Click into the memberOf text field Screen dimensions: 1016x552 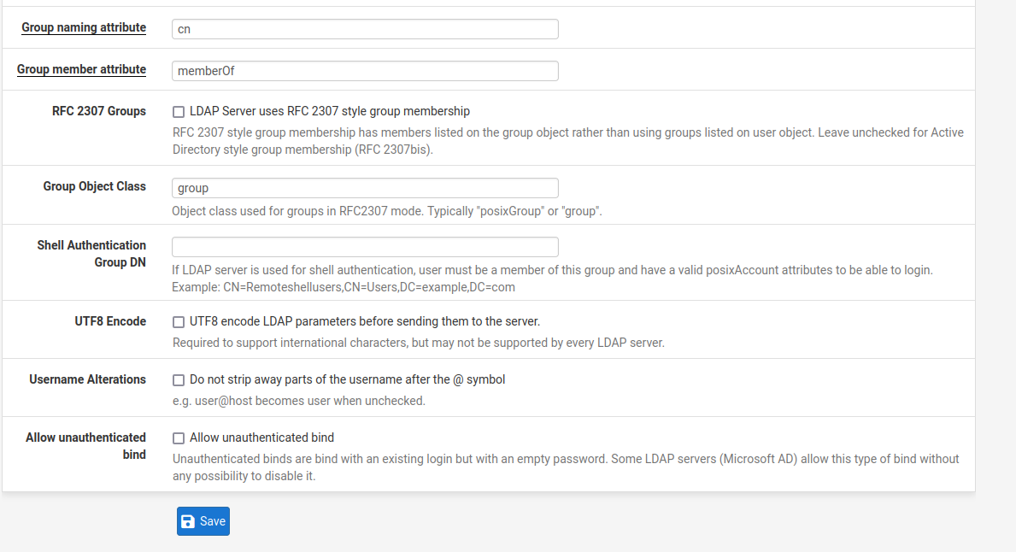pyautogui.click(x=365, y=71)
